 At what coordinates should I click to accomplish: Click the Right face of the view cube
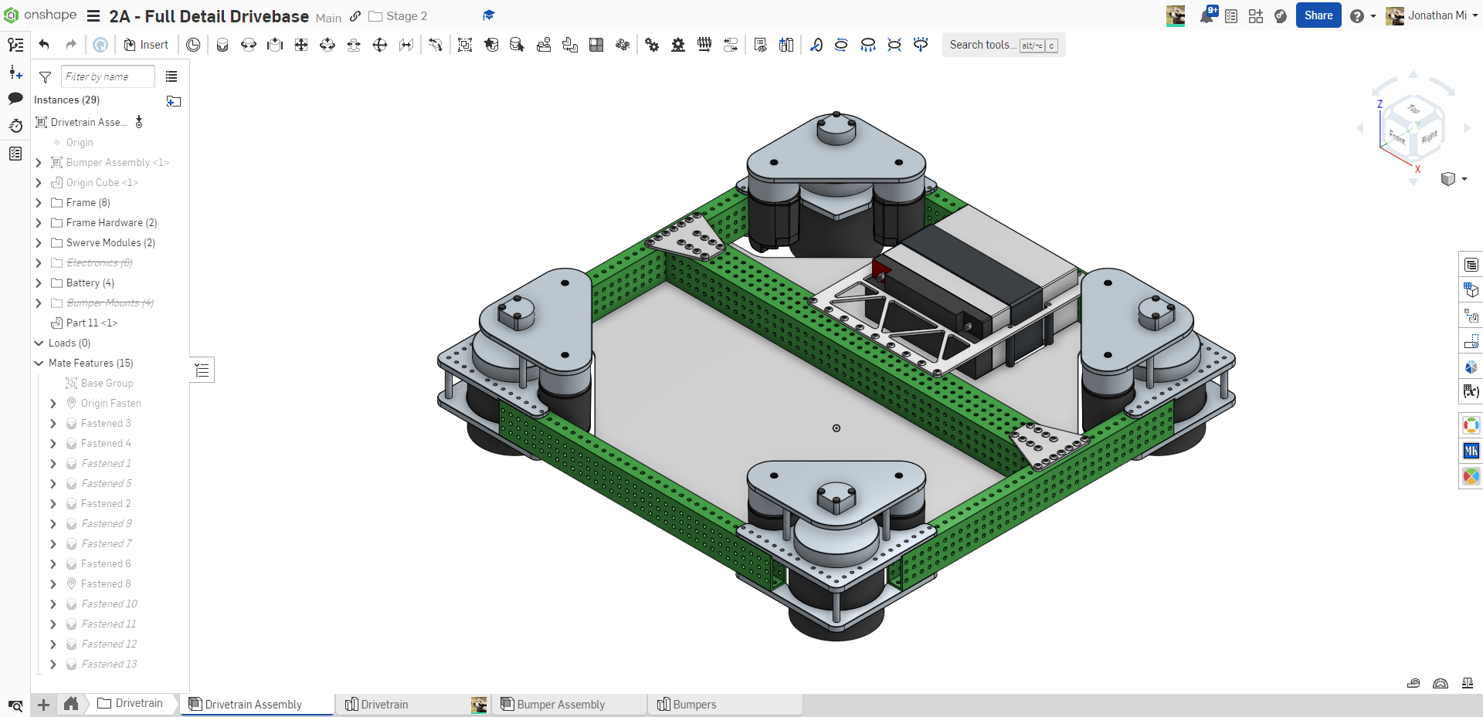click(1429, 137)
